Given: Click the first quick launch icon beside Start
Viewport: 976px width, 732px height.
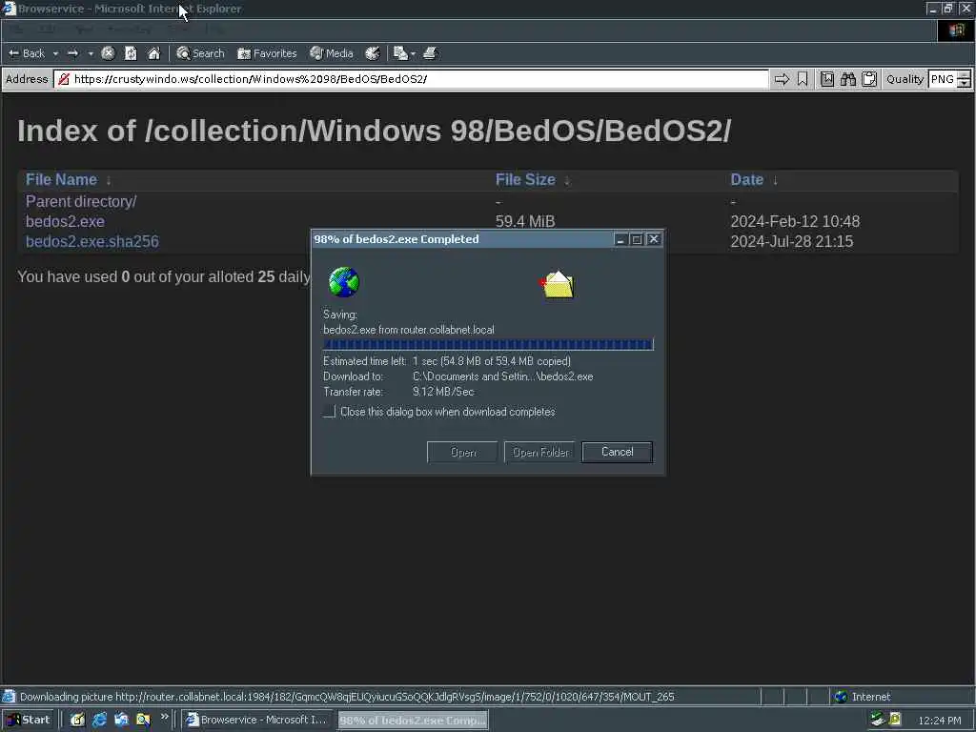Looking at the screenshot, I should [76, 721].
